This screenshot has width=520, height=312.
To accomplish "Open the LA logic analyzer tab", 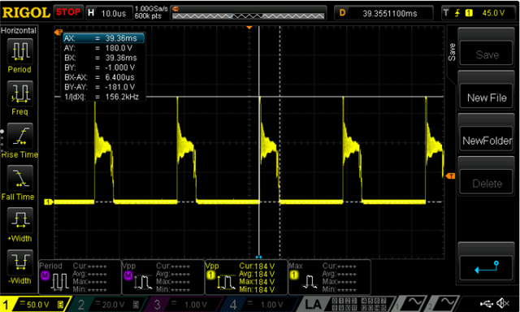I will (314, 304).
